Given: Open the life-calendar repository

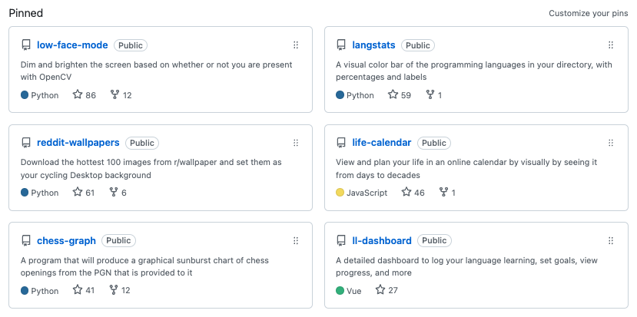Looking at the screenshot, I should (381, 143).
